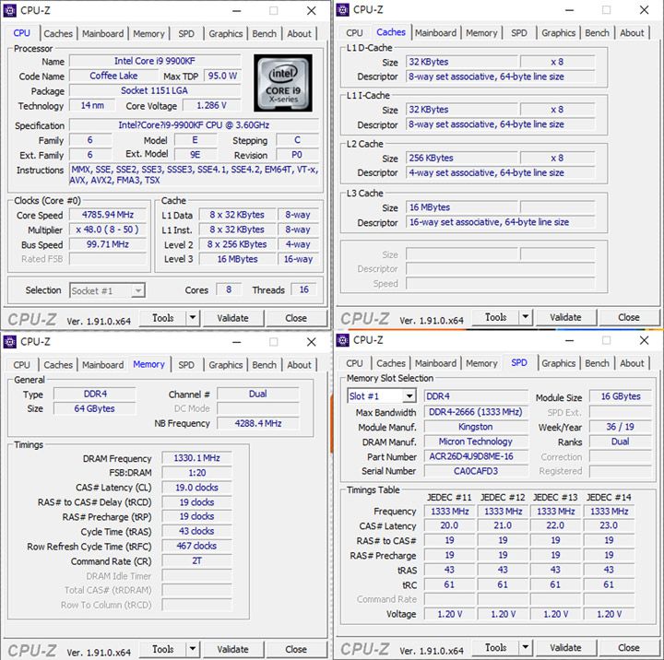
Task: Click Validate button in Caches window
Action: [x=565, y=317]
